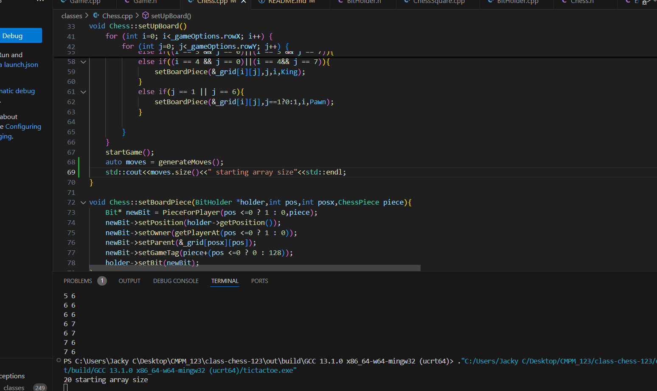Click the problems count badge showing 1

tap(102, 281)
